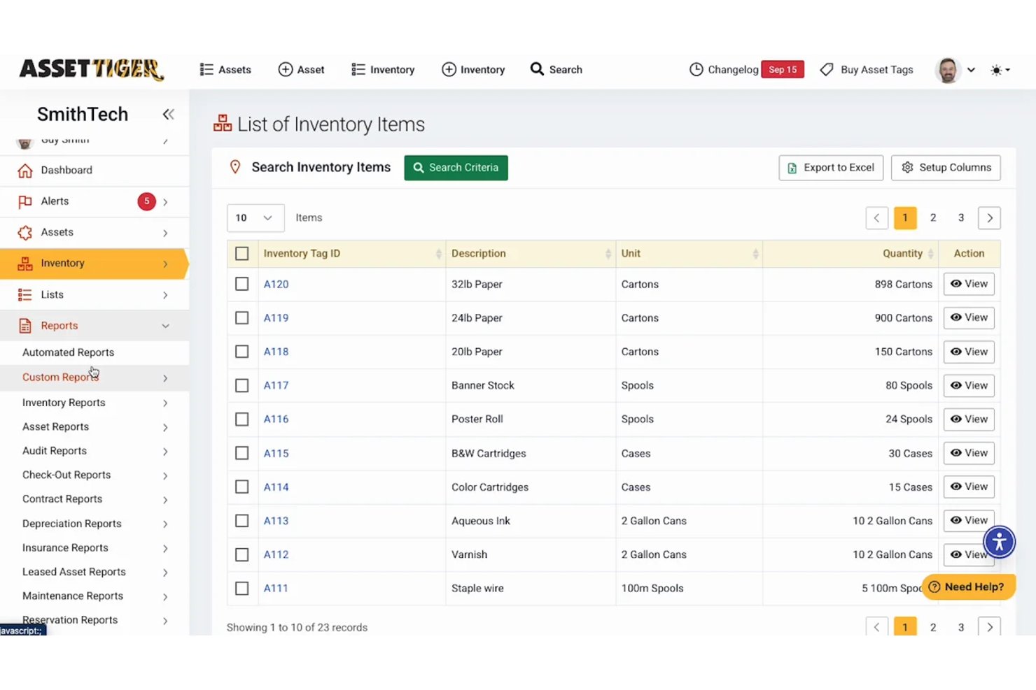View details for item A117
This screenshot has width=1036, height=690.
(969, 385)
